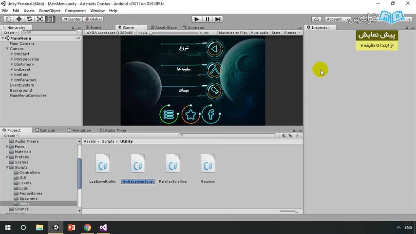Open Google Chrome from the taskbar
Image resolution: width=416 pixels, height=234 pixels.
click(x=87, y=228)
